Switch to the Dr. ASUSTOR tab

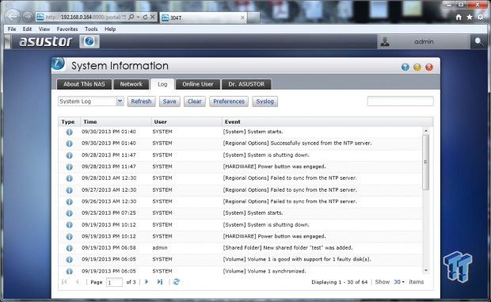click(246, 84)
